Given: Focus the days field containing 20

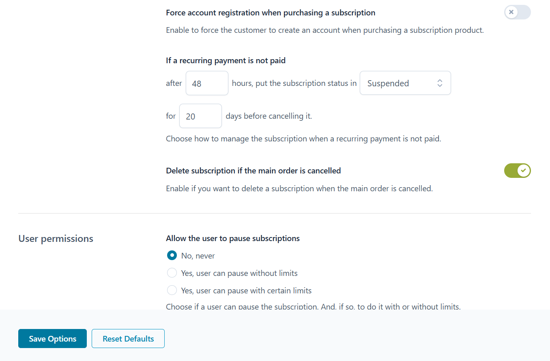Looking at the screenshot, I should pyautogui.click(x=200, y=116).
